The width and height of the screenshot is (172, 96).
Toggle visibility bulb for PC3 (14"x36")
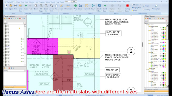pos(165,35)
